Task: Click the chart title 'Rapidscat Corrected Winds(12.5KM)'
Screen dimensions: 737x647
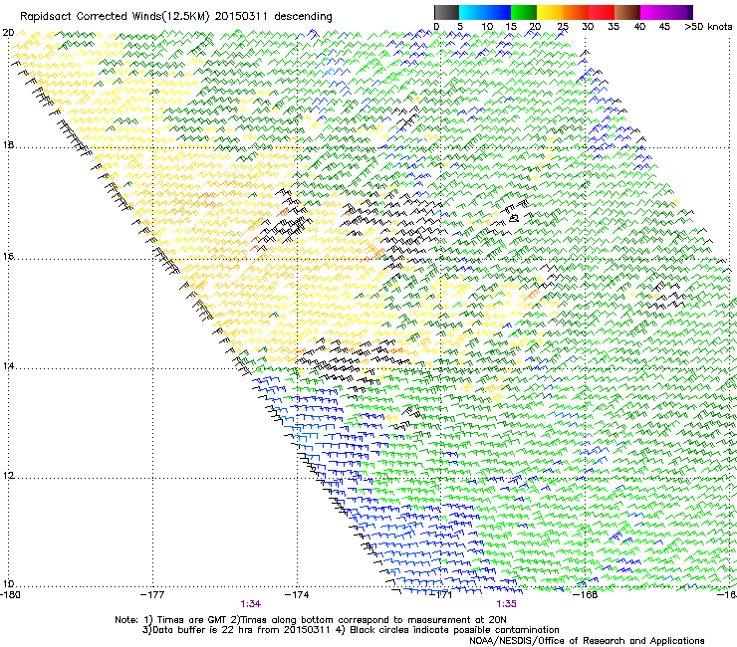Action: coord(115,17)
